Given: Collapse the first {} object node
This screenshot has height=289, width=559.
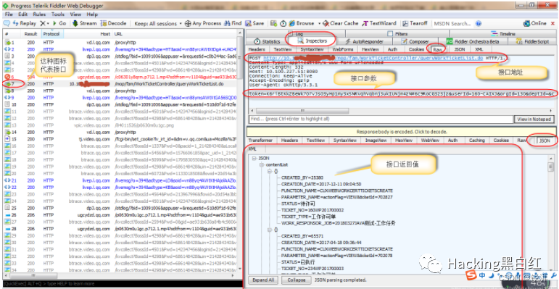Looking at the screenshot, I should [270, 172].
